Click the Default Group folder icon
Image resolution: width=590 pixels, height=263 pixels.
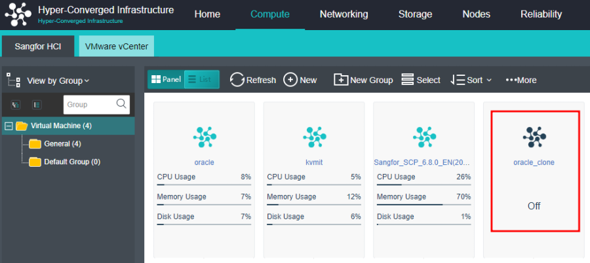[35, 162]
